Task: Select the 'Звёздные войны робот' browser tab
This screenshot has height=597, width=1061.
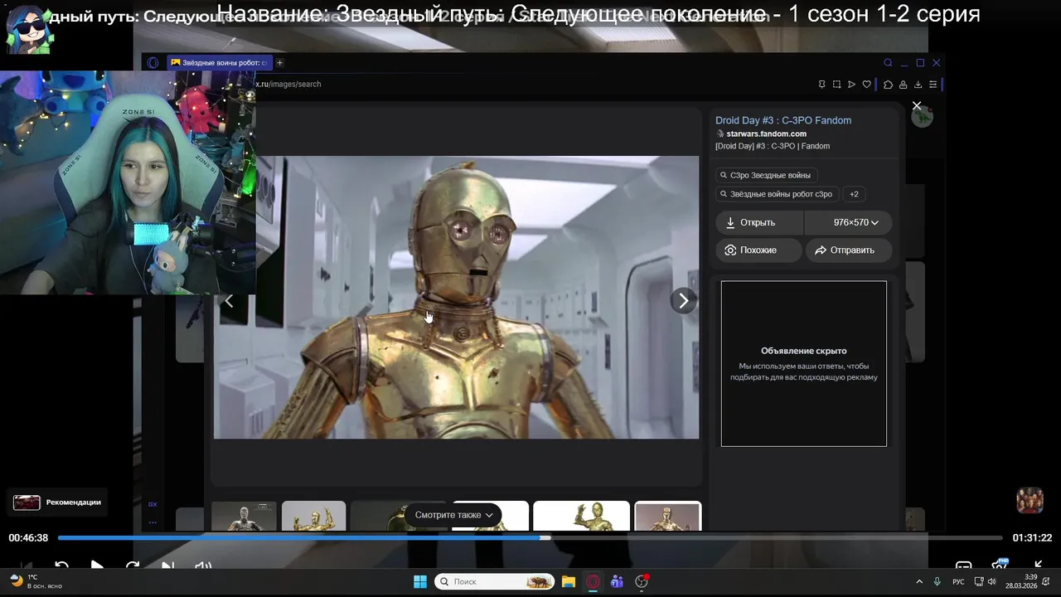Action: [220, 63]
